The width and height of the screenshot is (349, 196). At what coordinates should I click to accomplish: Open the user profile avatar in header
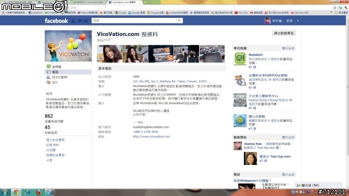coord(267,21)
